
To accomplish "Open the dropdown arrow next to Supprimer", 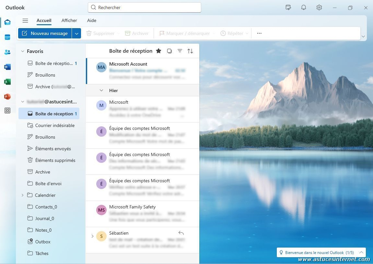I will tap(118, 34).
